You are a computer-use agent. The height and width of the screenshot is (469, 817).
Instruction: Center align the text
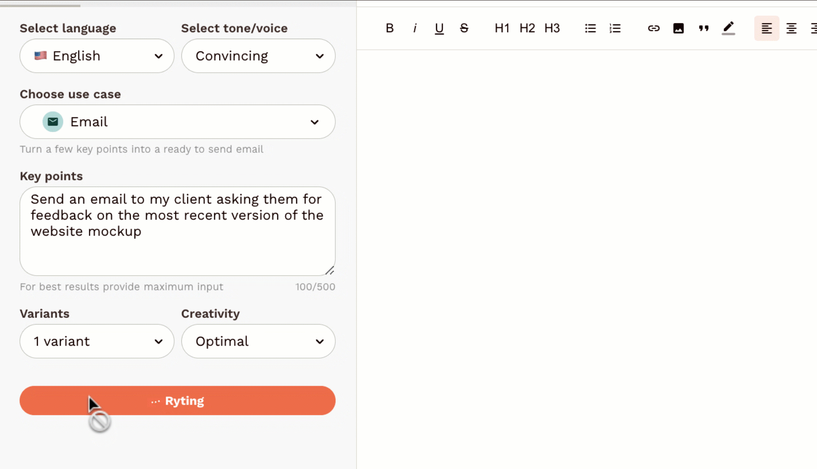pos(792,28)
